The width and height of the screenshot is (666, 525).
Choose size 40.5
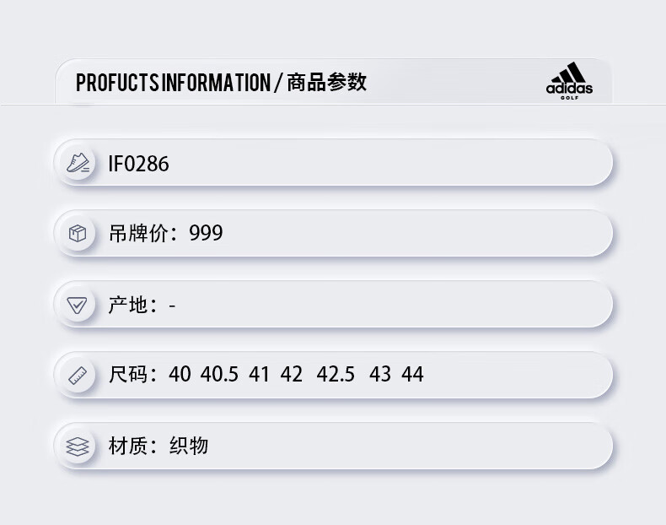[x=219, y=375]
